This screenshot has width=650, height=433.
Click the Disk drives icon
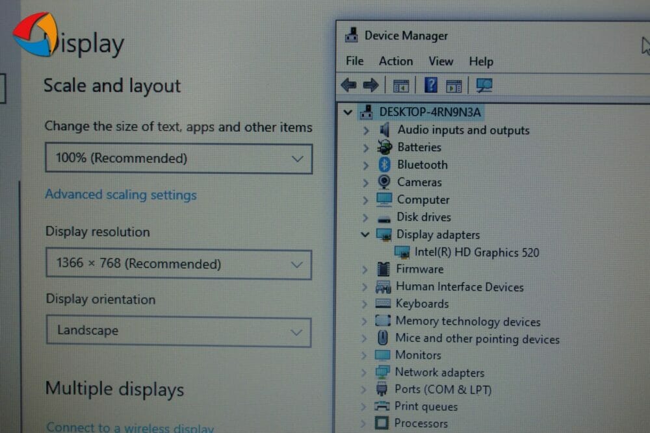pyautogui.click(x=384, y=218)
